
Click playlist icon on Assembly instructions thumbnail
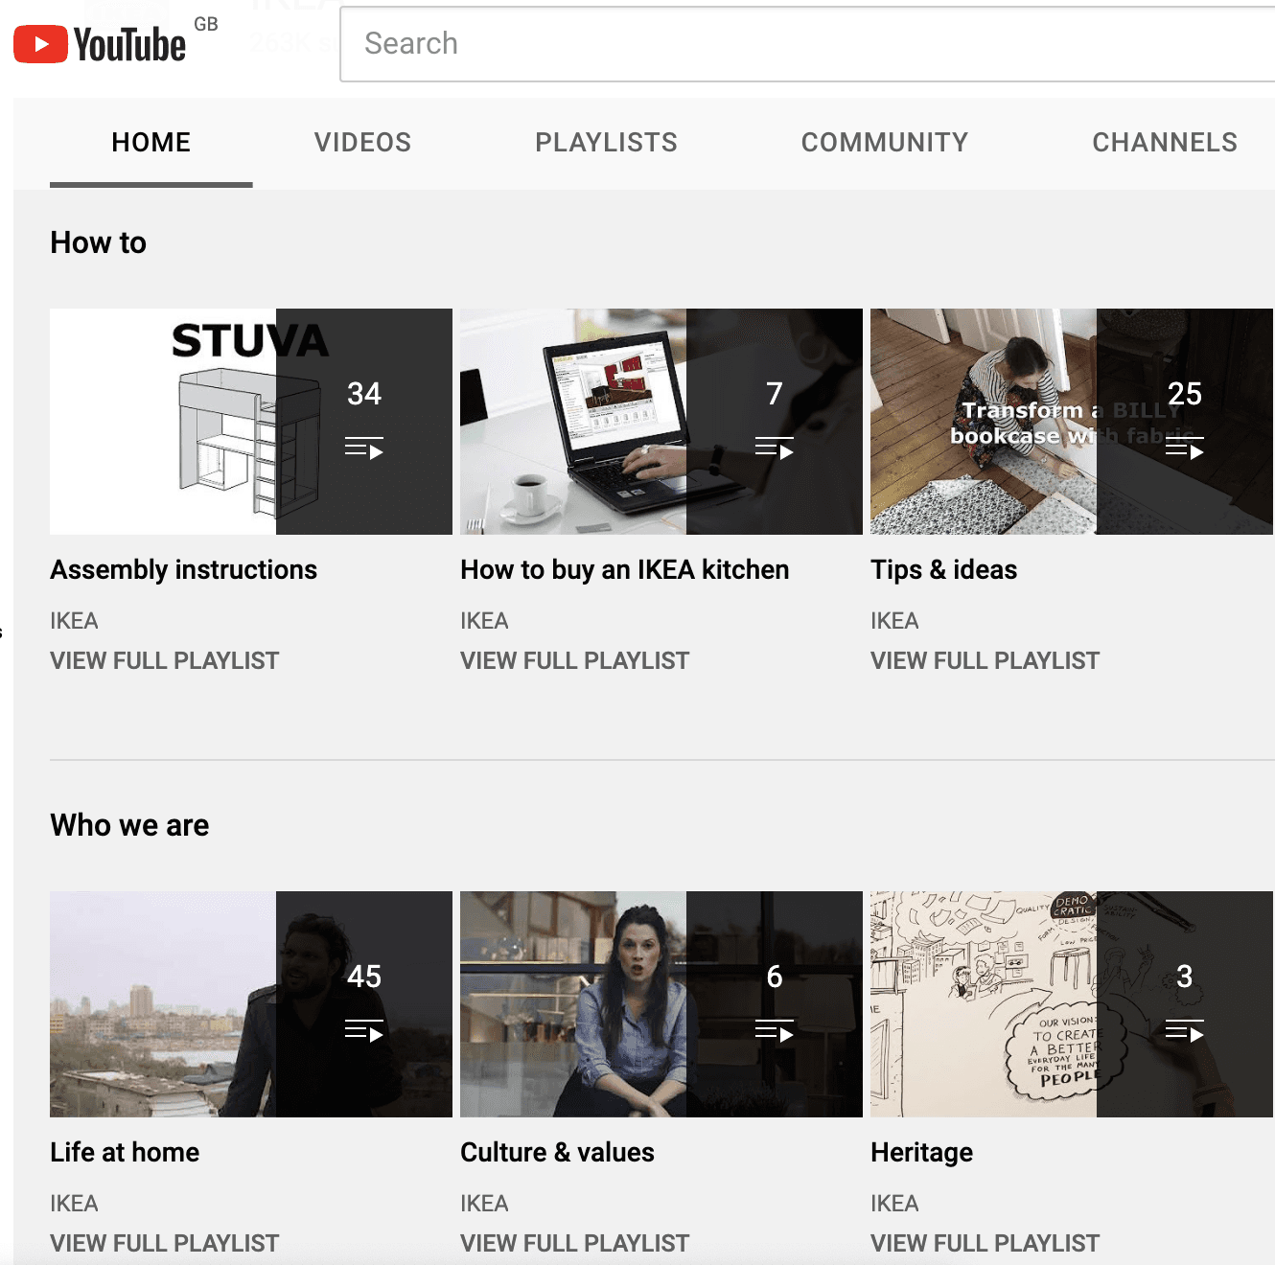[364, 448]
